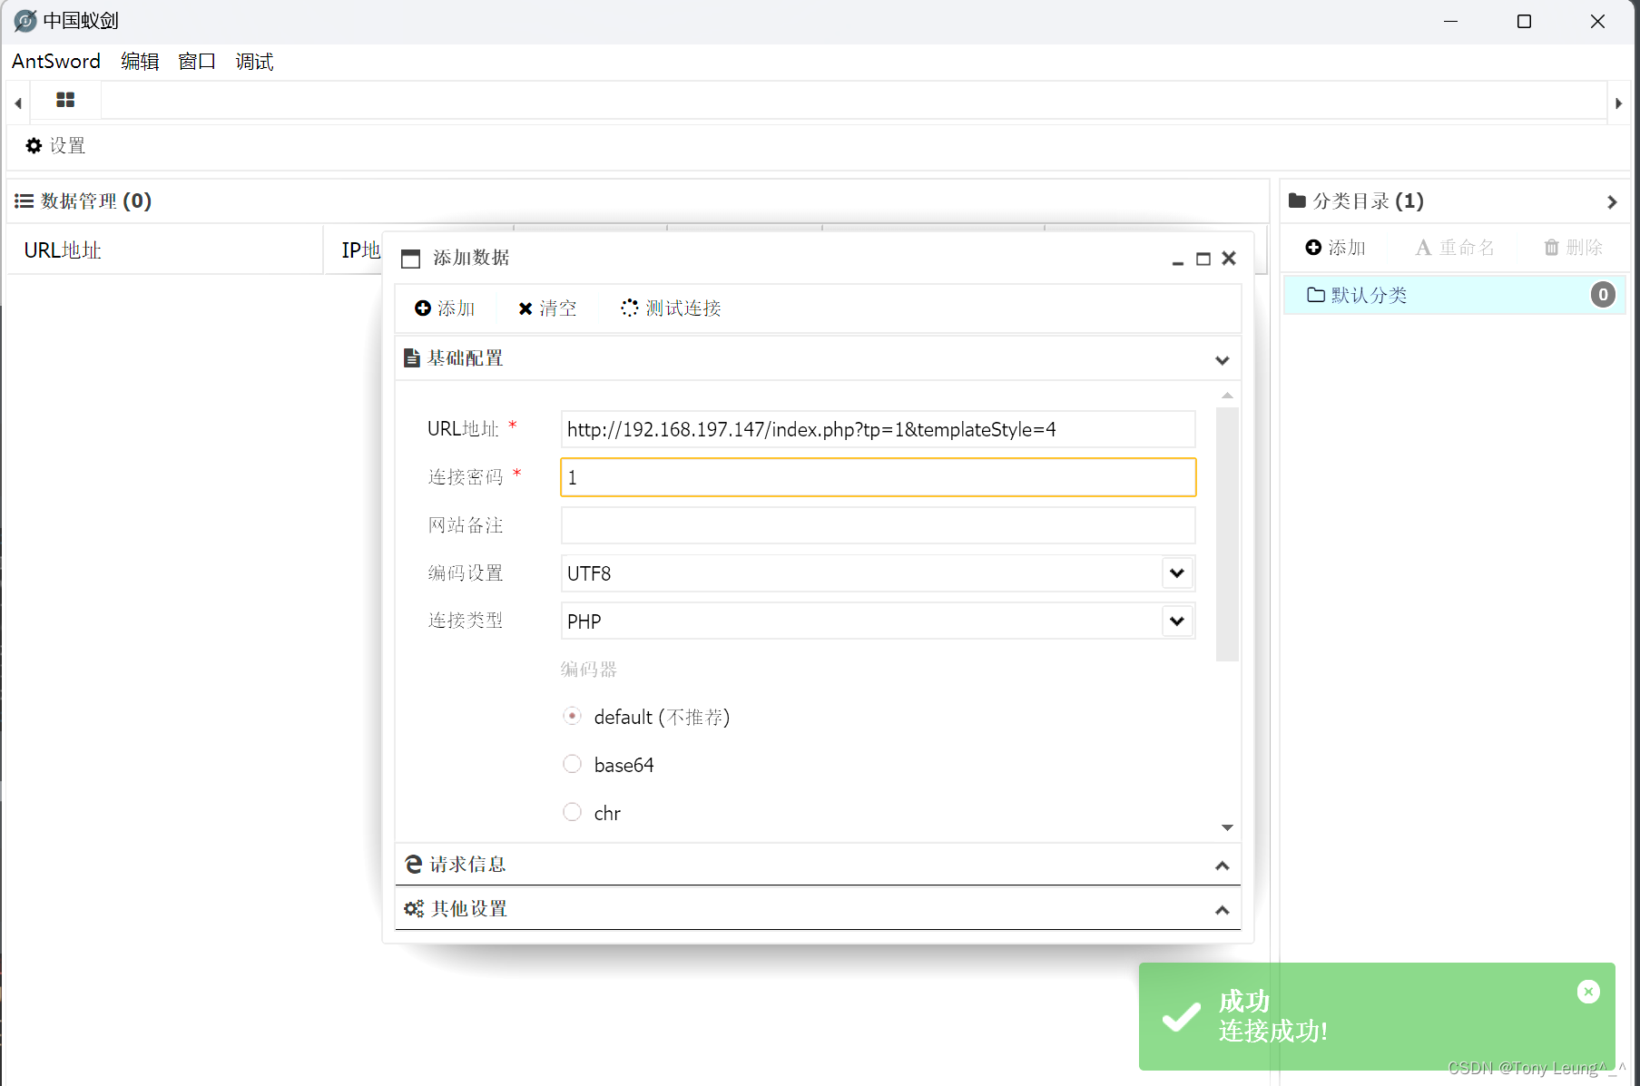Click the 添加数据 window icon
The image size is (1640, 1086).
coord(410,259)
